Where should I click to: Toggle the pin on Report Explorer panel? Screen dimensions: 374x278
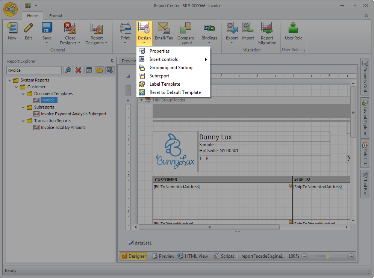(x=112, y=61)
